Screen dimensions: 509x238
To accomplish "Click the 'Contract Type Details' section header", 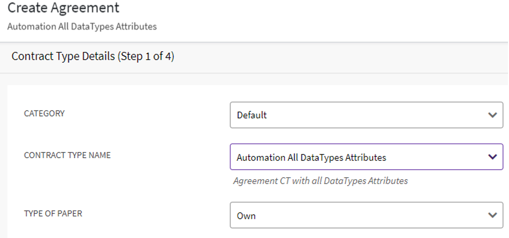I will pyautogui.click(x=63, y=56).
